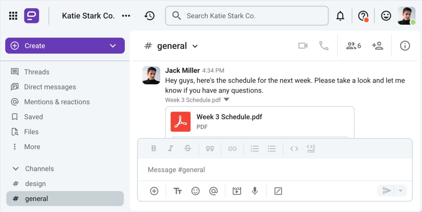
Task: Click the add people icon
Action: tap(377, 46)
